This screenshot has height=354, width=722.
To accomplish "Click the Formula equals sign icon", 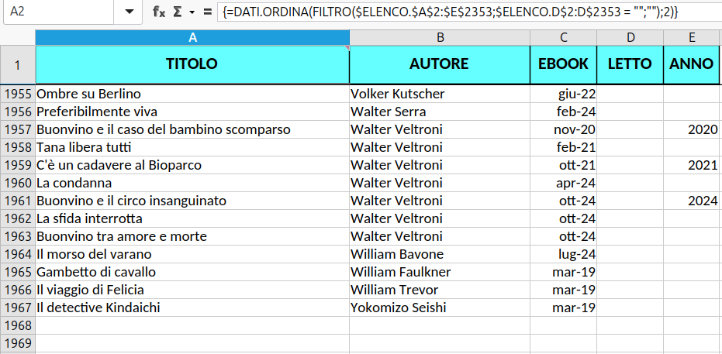I will tap(207, 12).
